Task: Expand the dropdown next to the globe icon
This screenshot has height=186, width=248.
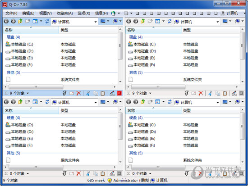Action: [119, 13]
